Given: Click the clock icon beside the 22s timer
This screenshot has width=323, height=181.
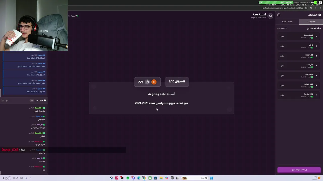Looking at the screenshot, I should pos(147,82).
